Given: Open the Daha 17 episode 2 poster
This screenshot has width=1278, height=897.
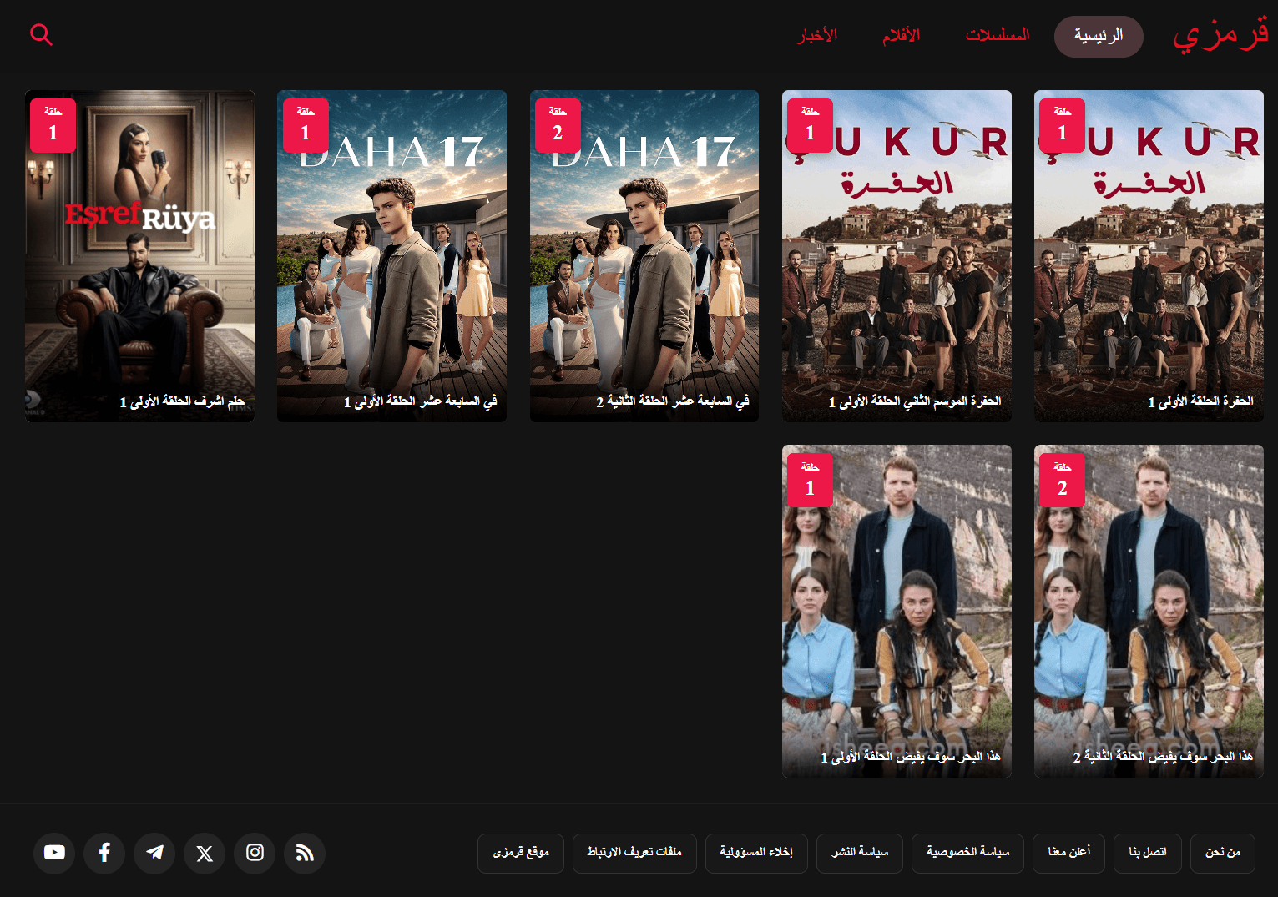Looking at the screenshot, I should (644, 256).
